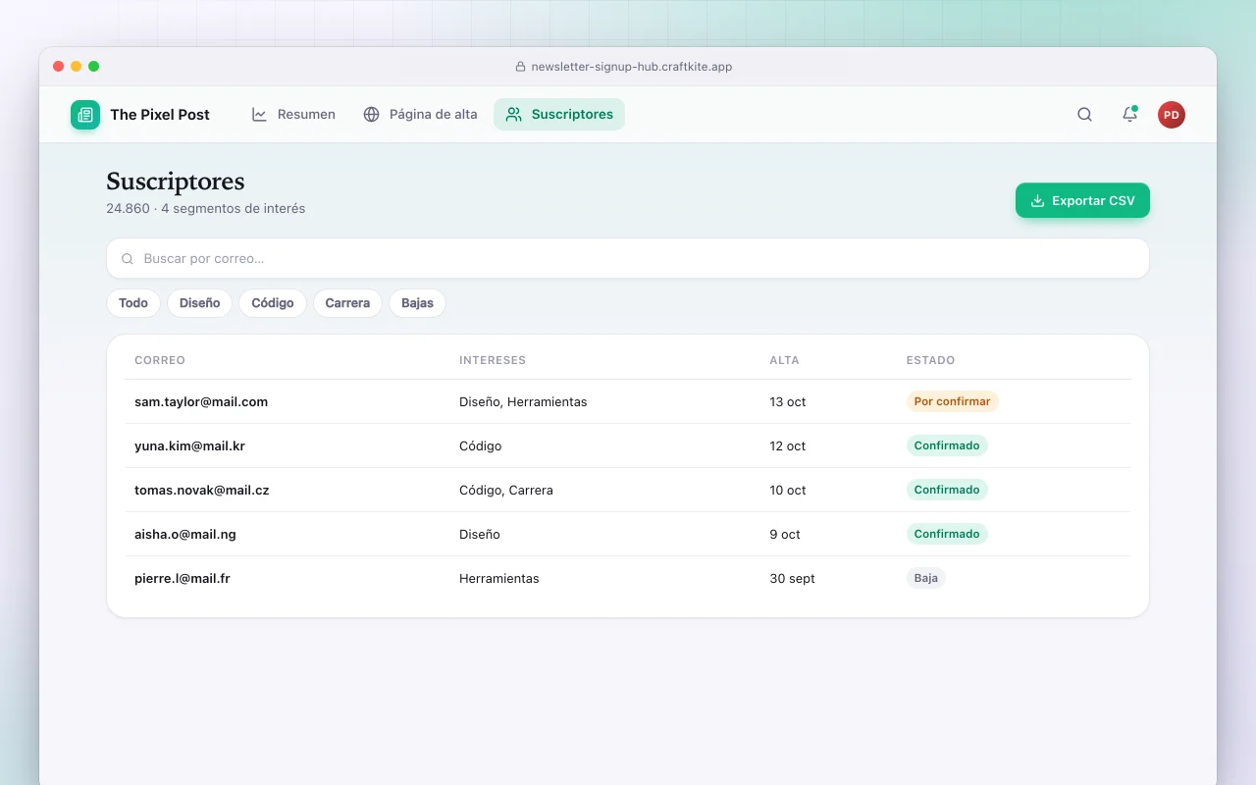
Task: Apply the Carrera filter chip
Action: 347,303
